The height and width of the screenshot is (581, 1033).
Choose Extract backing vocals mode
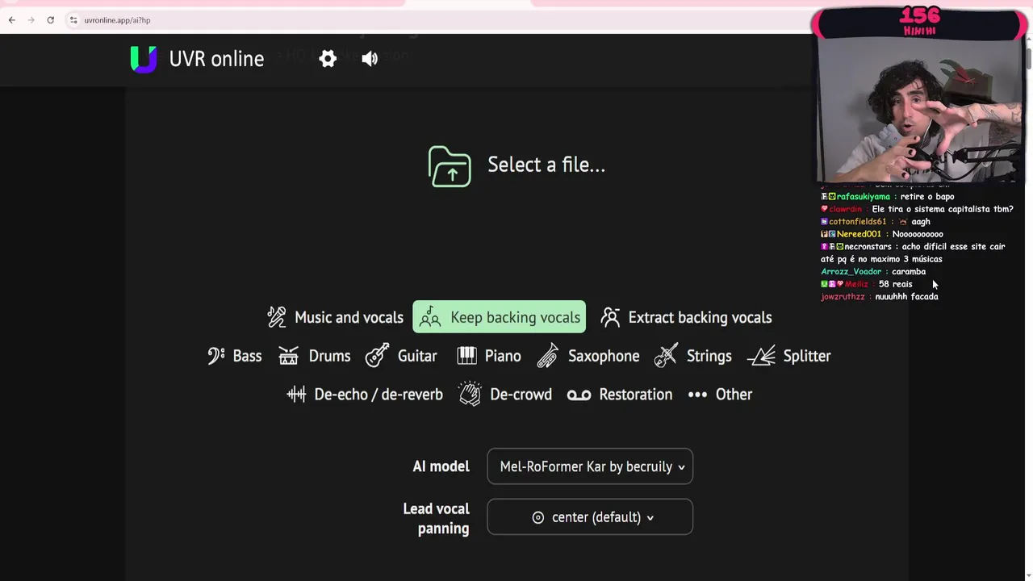click(x=687, y=317)
